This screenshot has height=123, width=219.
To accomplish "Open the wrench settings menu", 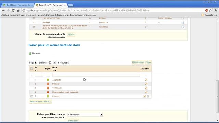I will [x=216, y=10].
